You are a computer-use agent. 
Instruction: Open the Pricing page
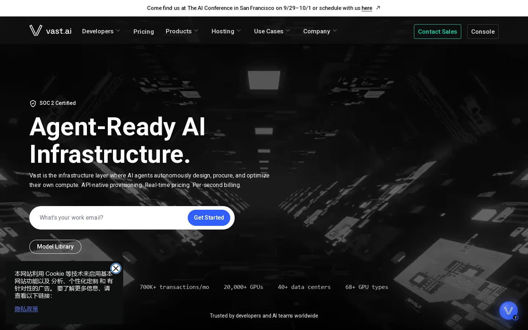144,32
